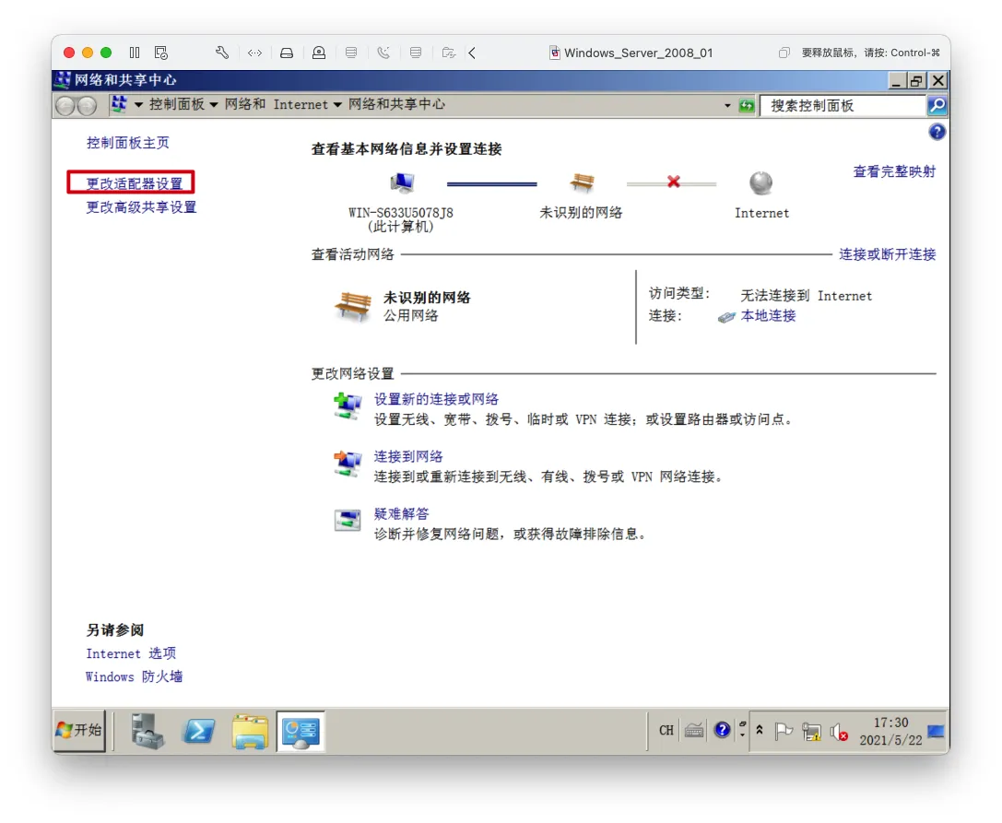The width and height of the screenshot is (1002, 823).
Task: Click the VM snapshot icon
Action: click(x=161, y=53)
